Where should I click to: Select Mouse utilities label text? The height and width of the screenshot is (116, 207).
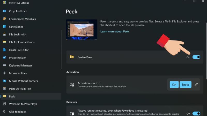18,73
